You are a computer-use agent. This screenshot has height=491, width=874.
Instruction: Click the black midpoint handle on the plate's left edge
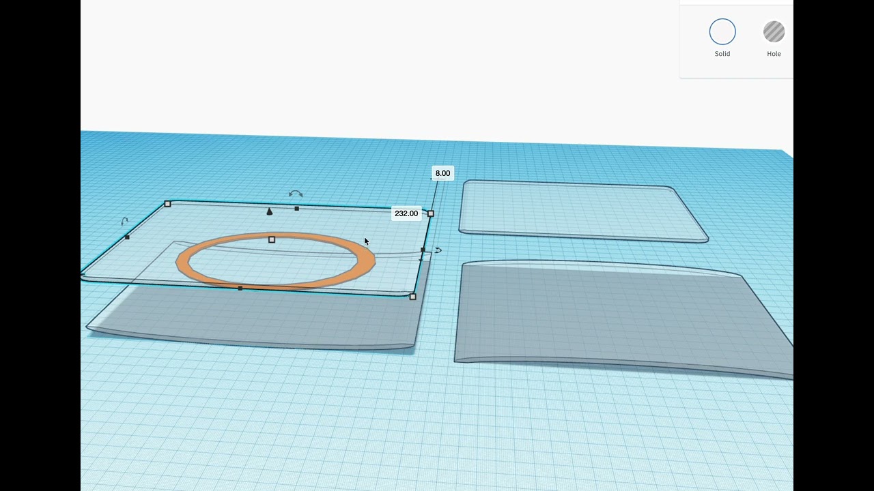pos(127,237)
